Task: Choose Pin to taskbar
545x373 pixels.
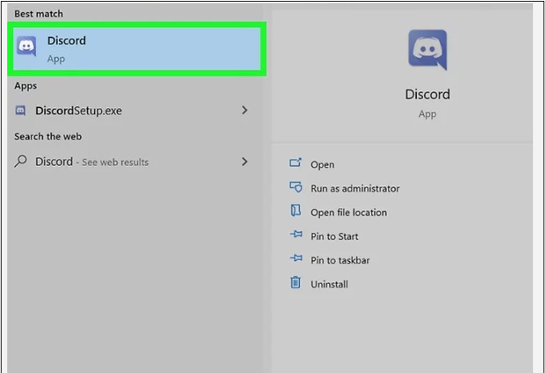Action: point(340,260)
